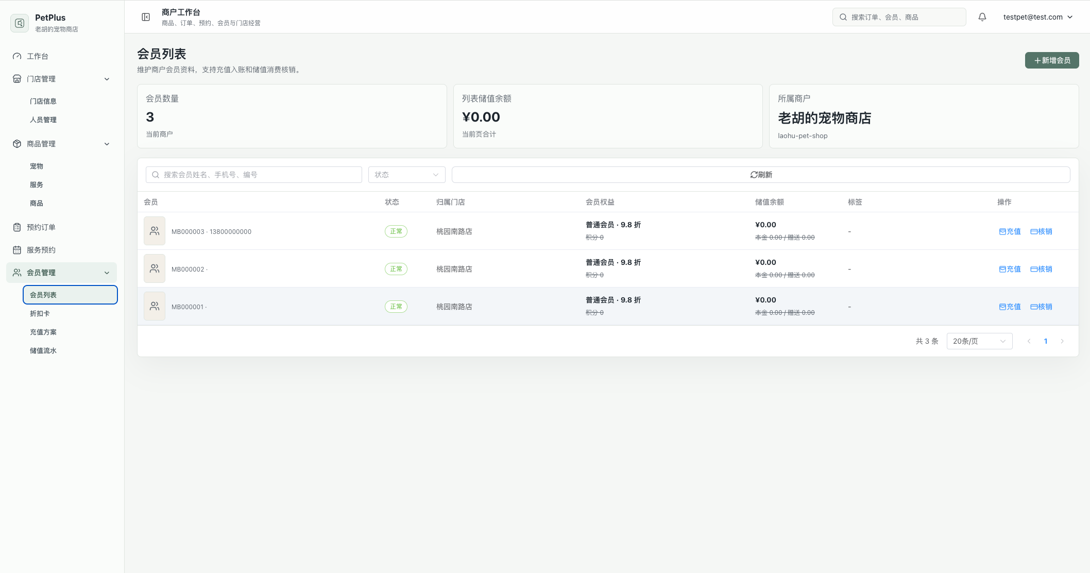Screen dimensions: 1090x573
Task: Click the 预约订单 clipboard icon
Action: pyautogui.click(x=17, y=227)
